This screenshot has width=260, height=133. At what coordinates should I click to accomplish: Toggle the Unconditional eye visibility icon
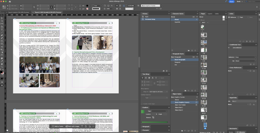[x=229, y=48]
